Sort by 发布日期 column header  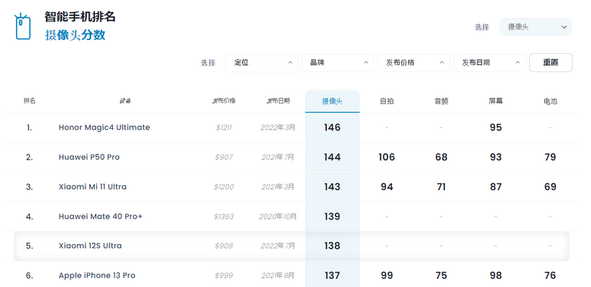pos(278,101)
